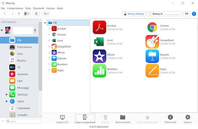This screenshot has height=129, width=198.
Task: Click the Backup di button
Action: (x=165, y=14)
